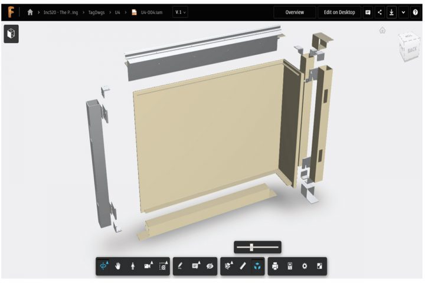Toggle full screen mode icon
Screen dimensions: 425x283
[319, 266]
